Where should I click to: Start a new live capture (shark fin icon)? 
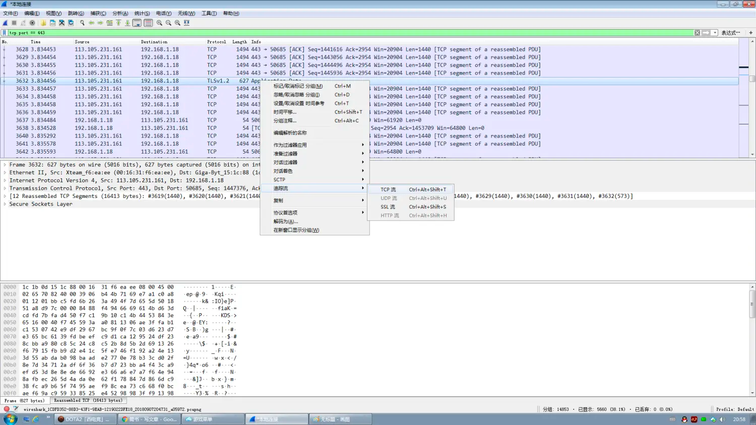[x=5, y=23]
